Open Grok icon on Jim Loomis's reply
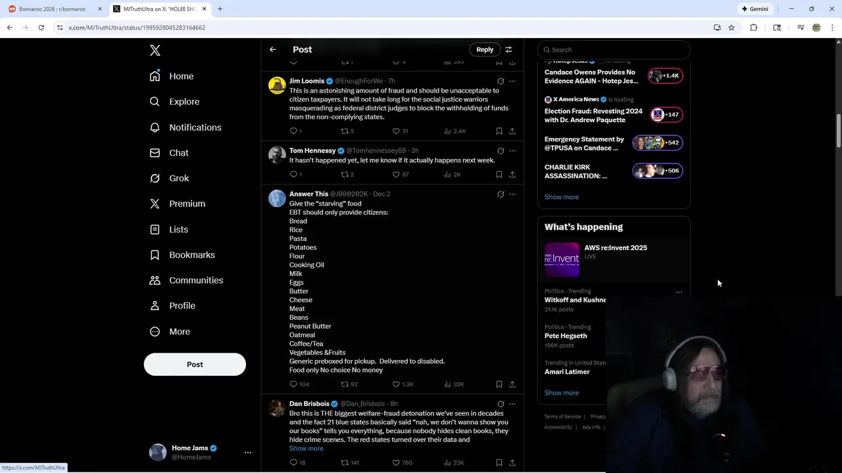 [x=501, y=81]
